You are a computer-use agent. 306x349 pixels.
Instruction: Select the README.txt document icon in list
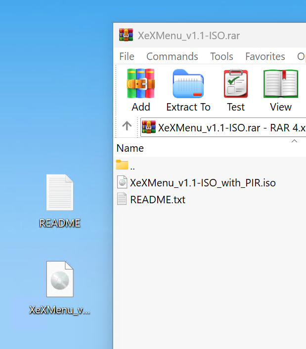pyautogui.click(x=122, y=199)
